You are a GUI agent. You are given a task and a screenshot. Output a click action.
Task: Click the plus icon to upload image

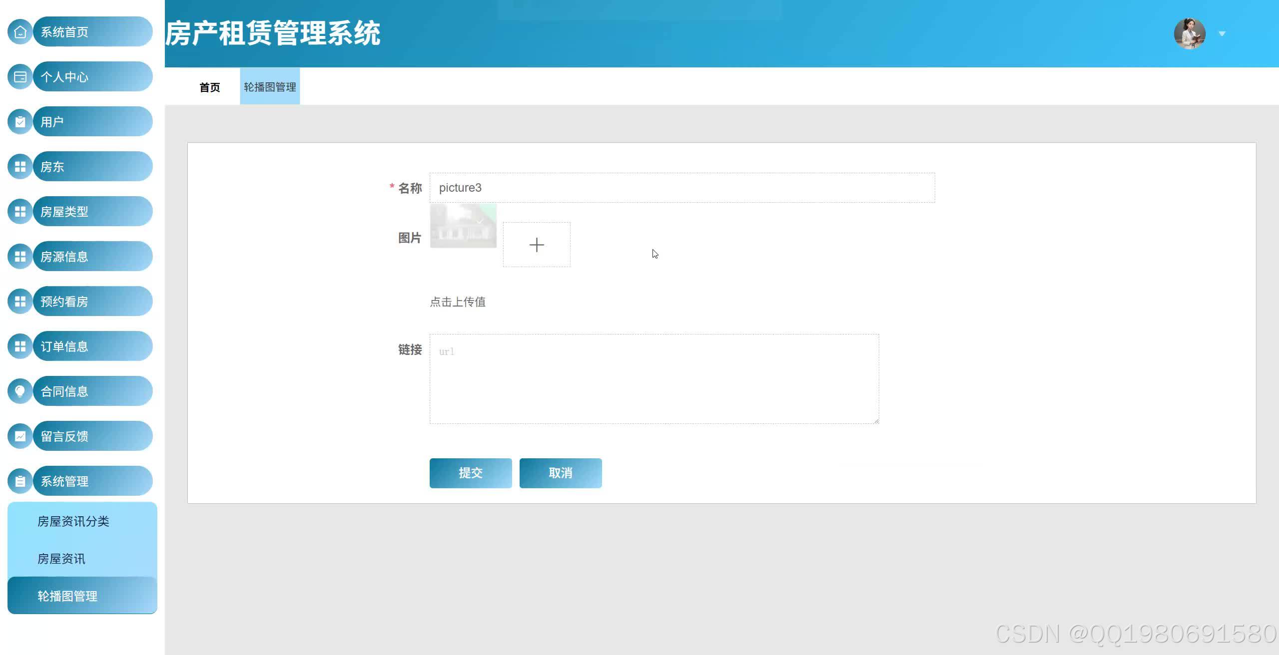tap(536, 244)
